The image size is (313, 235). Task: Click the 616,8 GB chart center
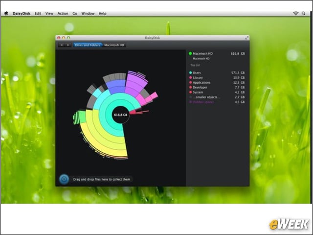pos(120,115)
